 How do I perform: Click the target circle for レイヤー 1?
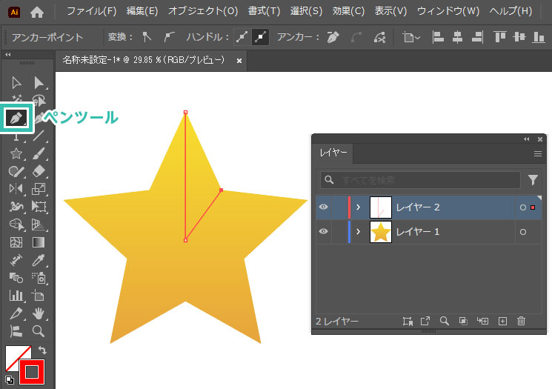pos(523,232)
